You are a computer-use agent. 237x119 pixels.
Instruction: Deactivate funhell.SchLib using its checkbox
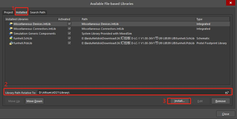tap(69, 38)
